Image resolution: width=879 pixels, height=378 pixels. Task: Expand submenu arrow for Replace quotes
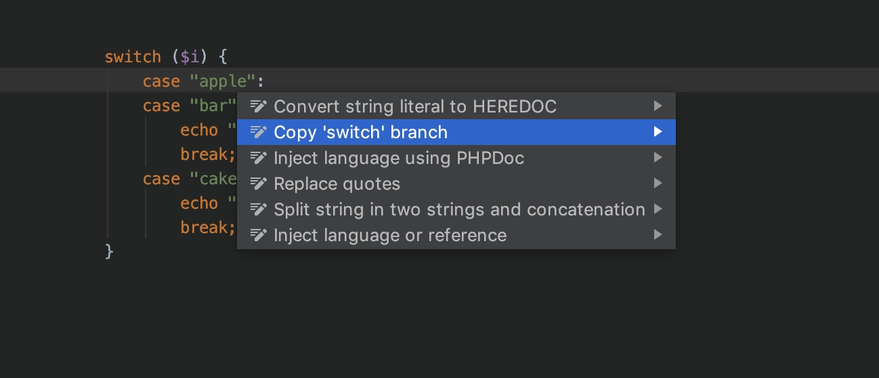click(x=658, y=184)
